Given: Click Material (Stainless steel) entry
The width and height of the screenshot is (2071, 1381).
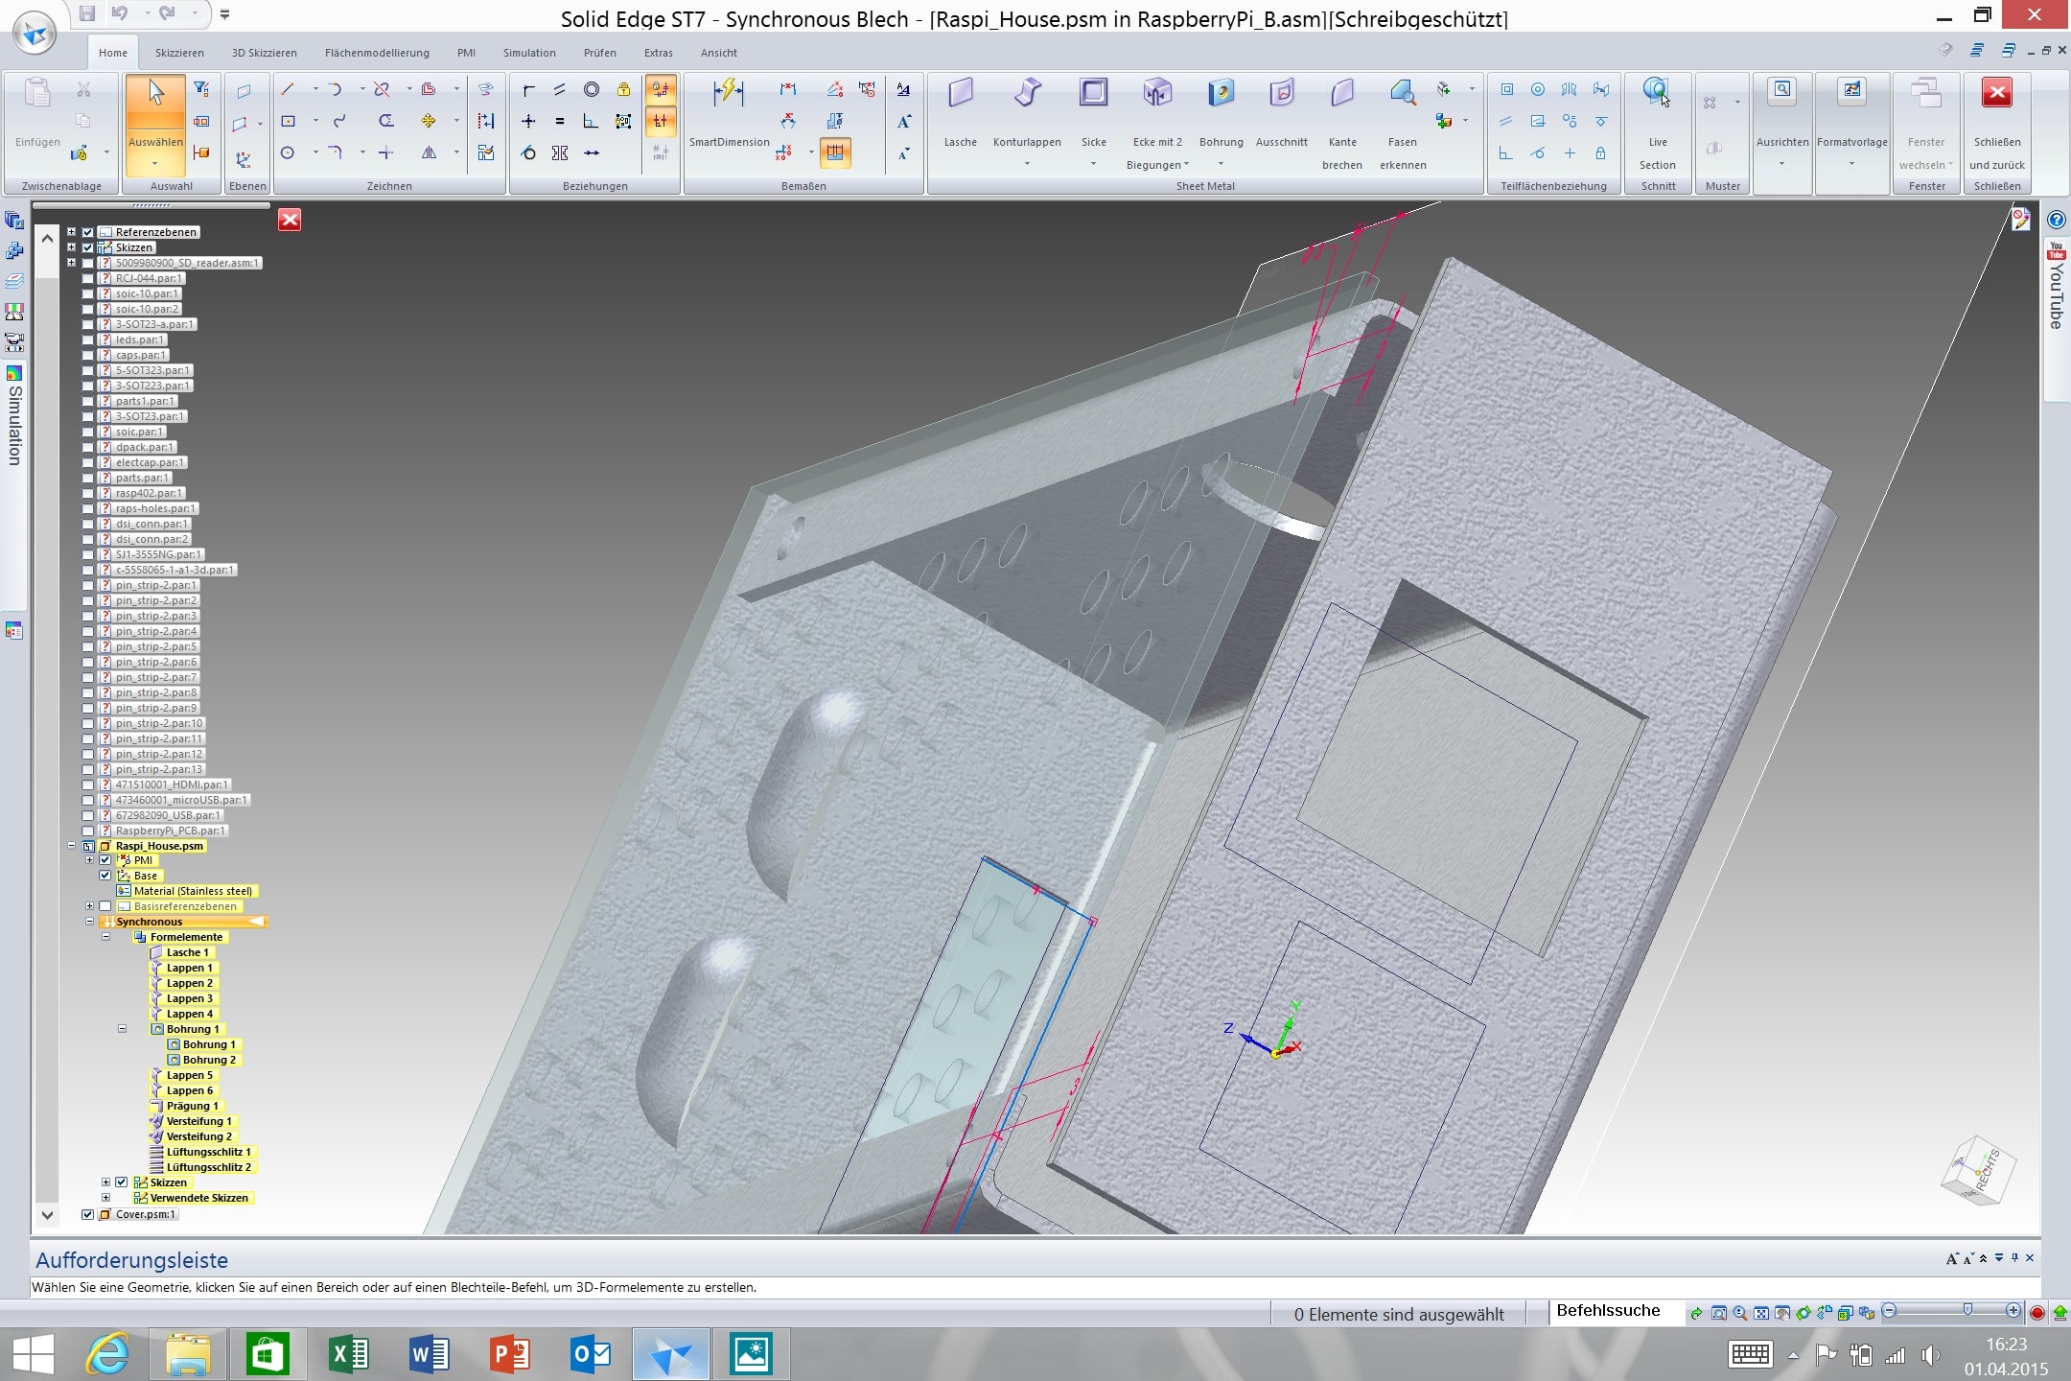Looking at the screenshot, I should point(193,891).
